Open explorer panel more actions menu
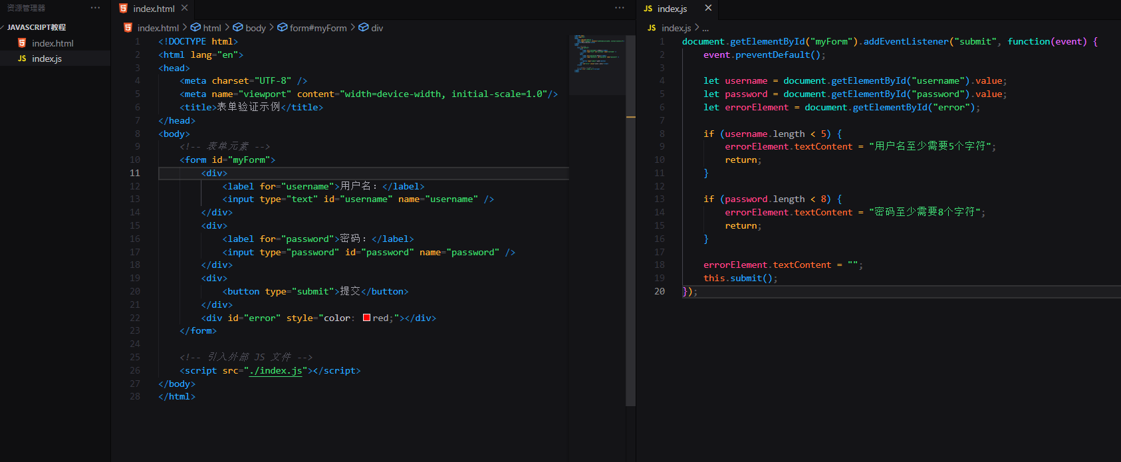 click(x=95, y=8)
